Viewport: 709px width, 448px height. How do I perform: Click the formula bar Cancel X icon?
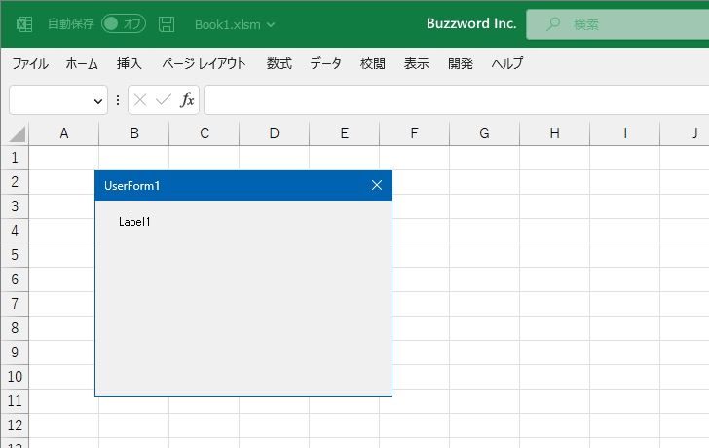pos(140,100)
